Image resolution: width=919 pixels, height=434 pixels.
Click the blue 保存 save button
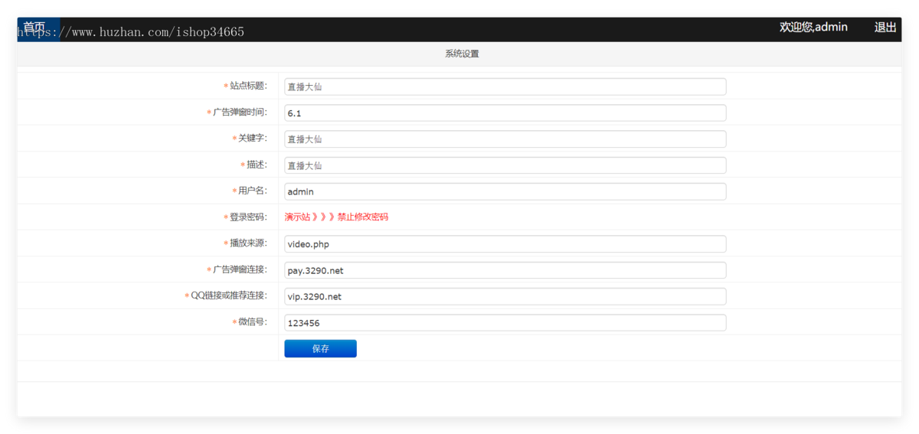point(320,348)
